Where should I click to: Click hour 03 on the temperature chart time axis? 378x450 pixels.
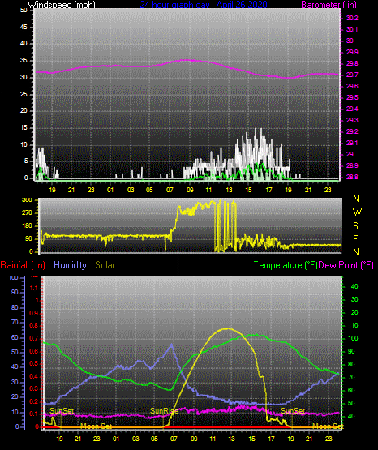(x=135, y=439)
